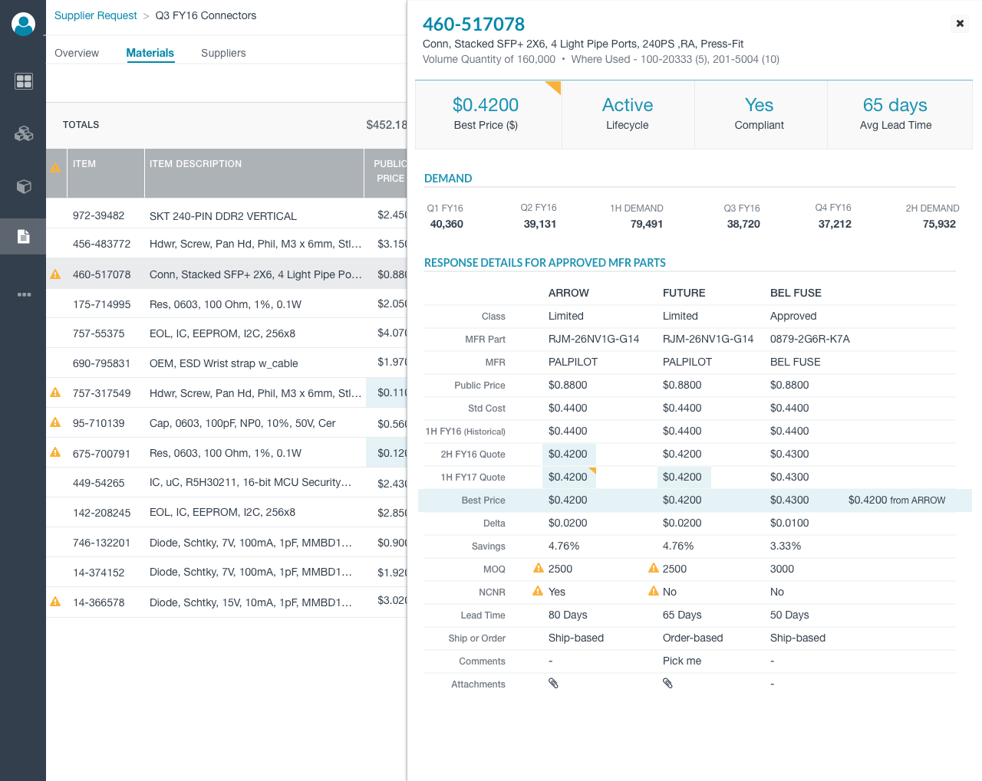Open the document icon in sidebar
This screenshot has height=781, width=982.
point(24,237)
